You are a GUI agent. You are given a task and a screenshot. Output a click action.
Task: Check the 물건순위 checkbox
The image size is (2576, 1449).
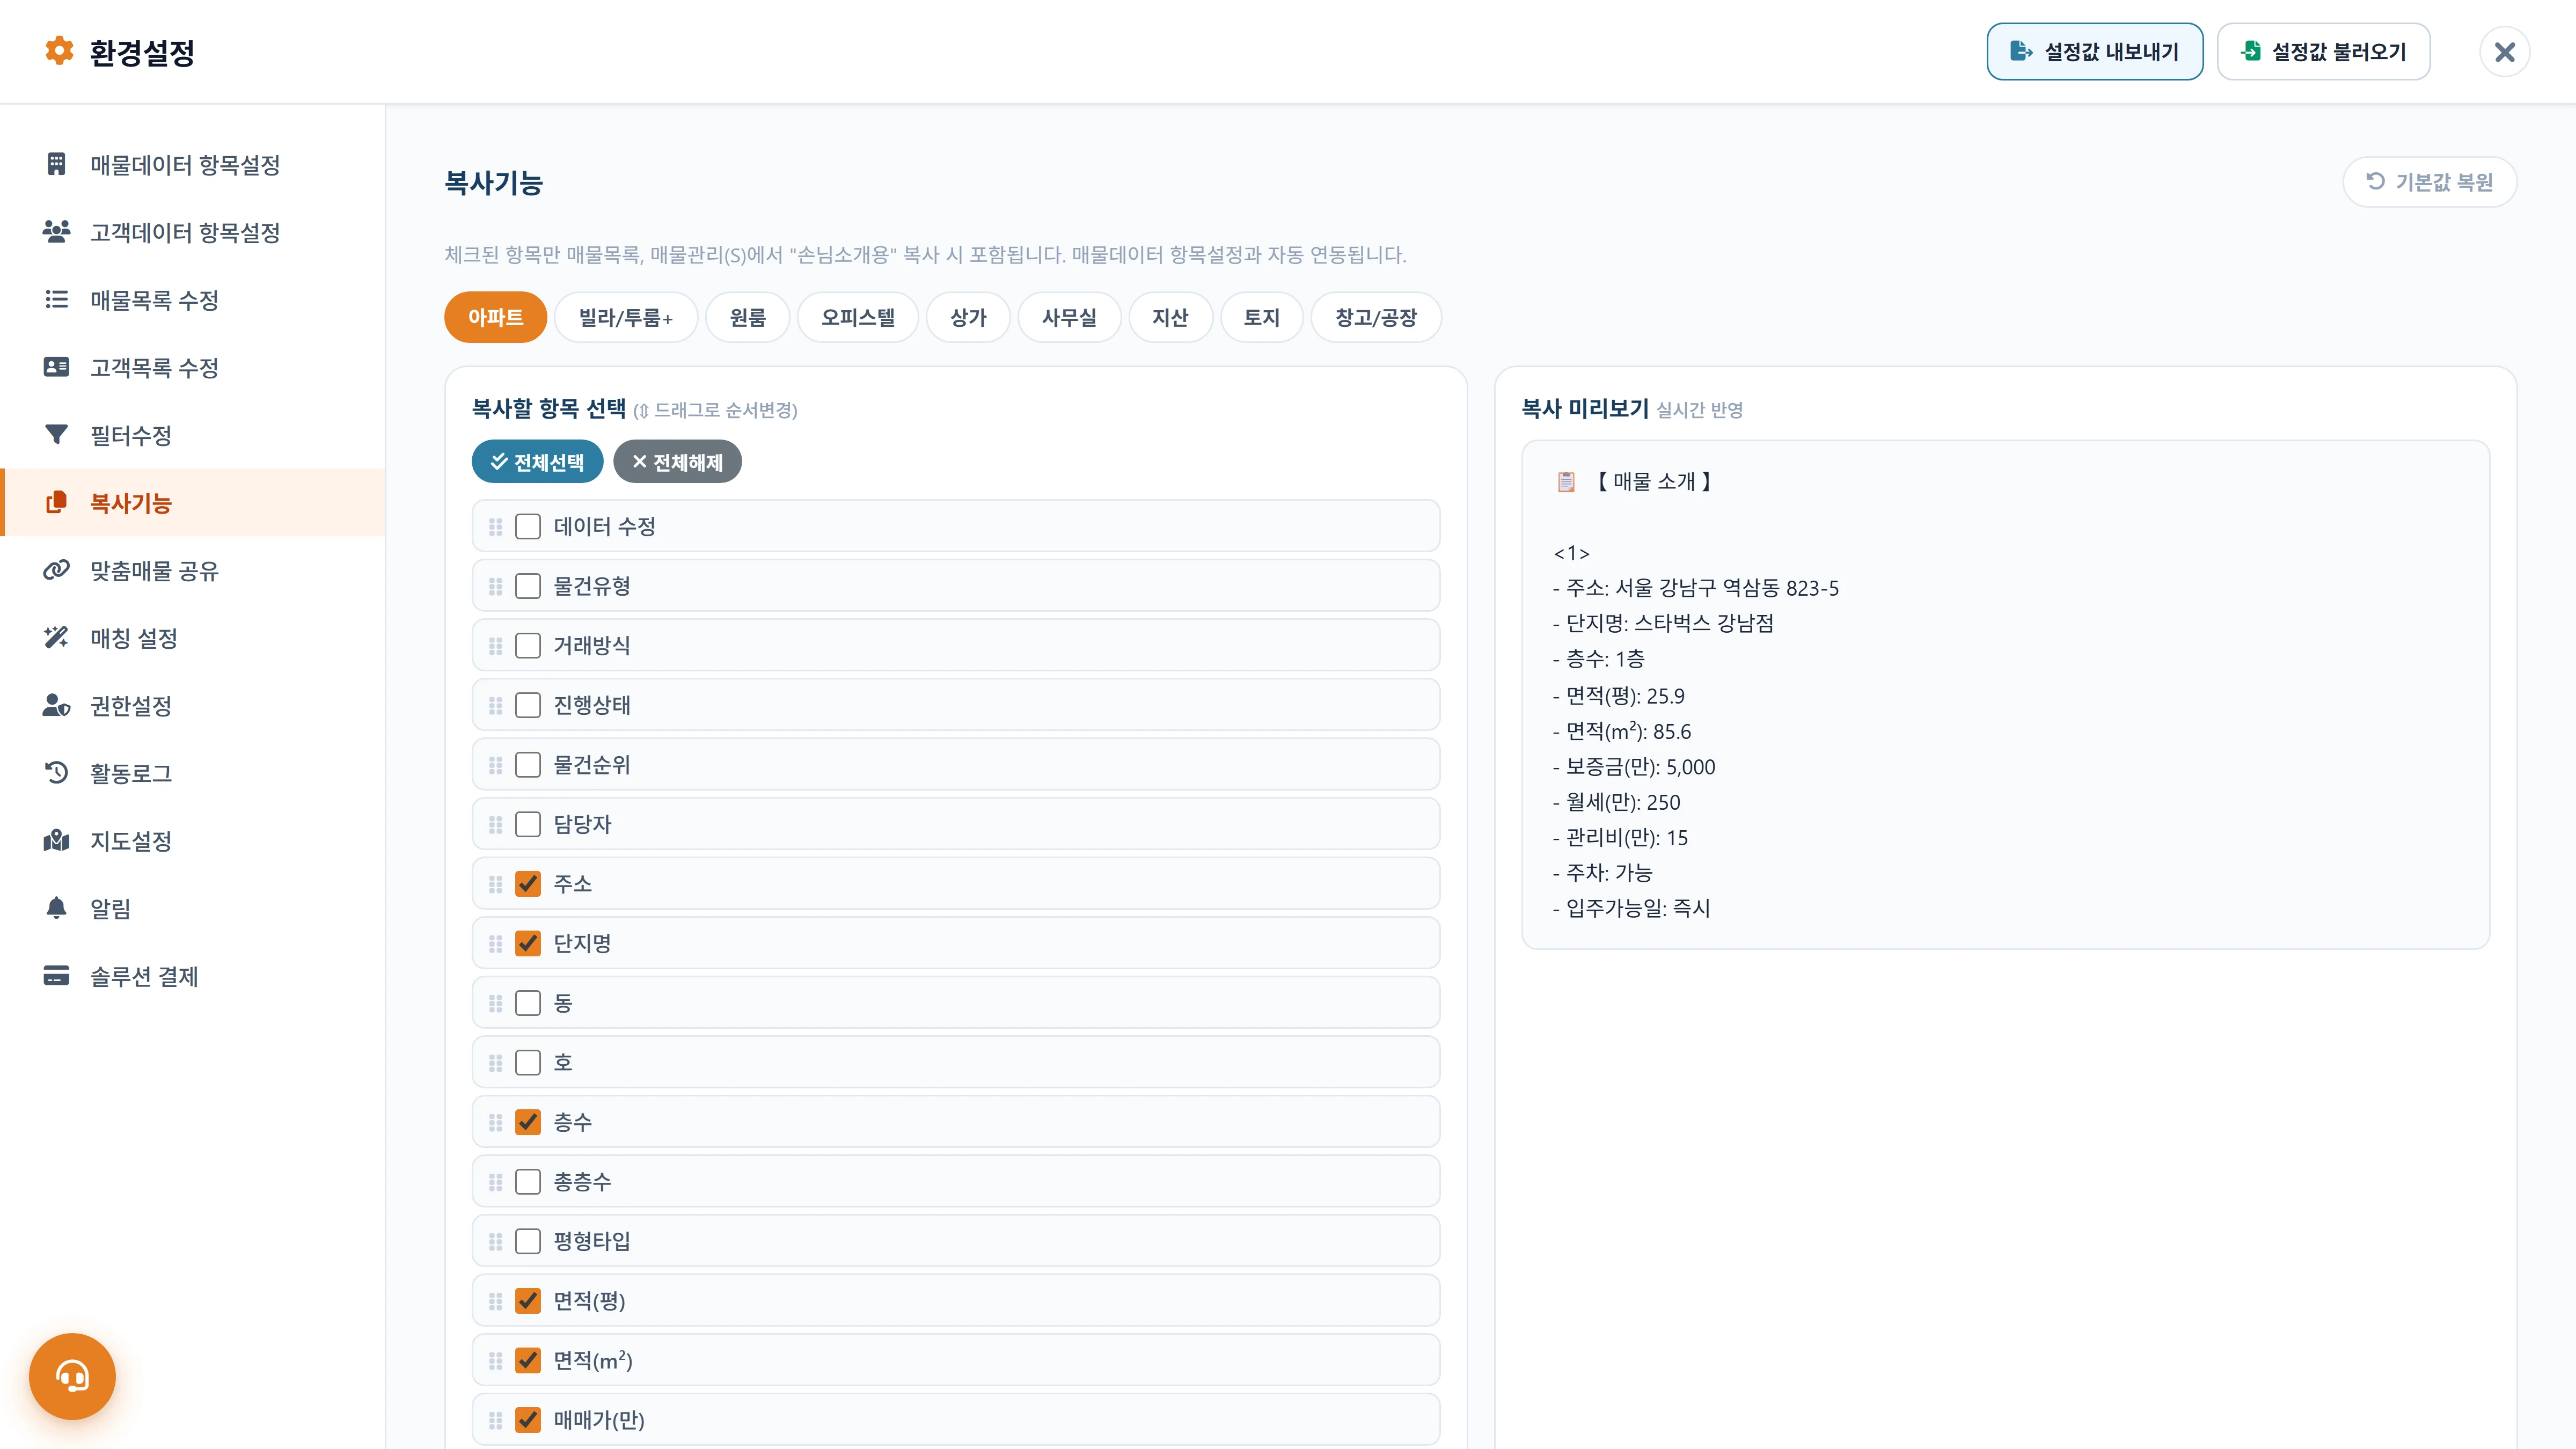528,765
